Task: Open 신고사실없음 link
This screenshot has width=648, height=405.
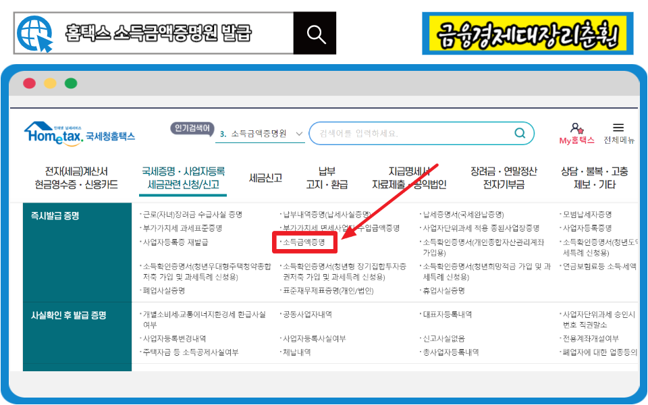Action: coord(444,339)
